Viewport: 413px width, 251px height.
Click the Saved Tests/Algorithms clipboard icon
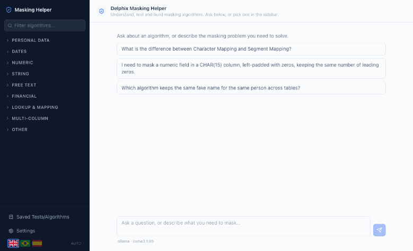pyautogui.click(x=11, y=217)
